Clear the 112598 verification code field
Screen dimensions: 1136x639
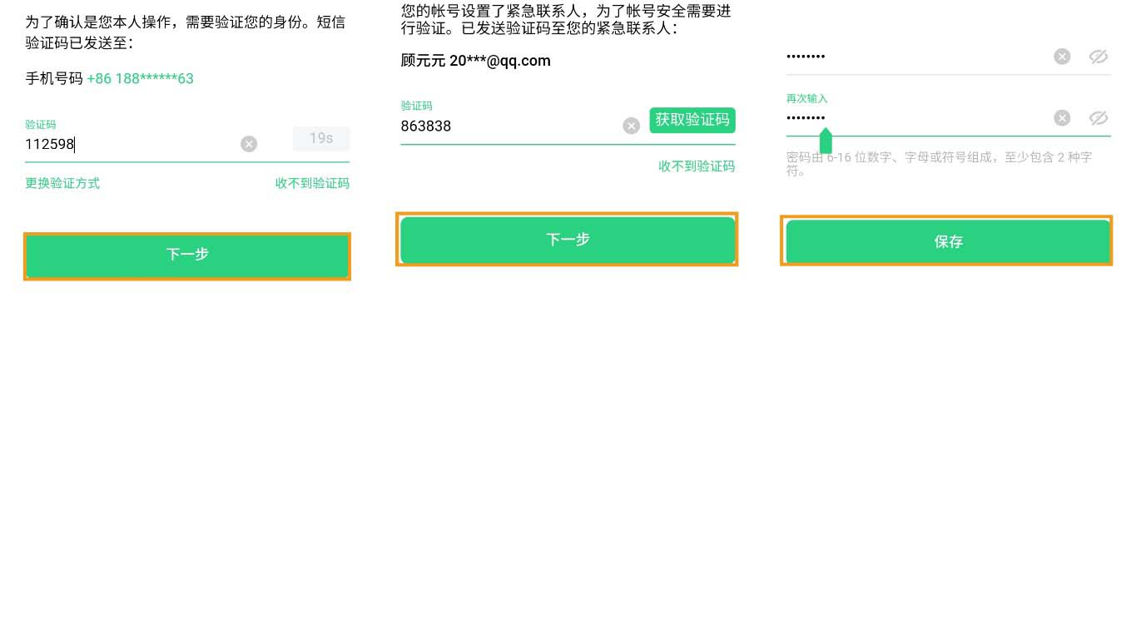click(x=249, y=144)
